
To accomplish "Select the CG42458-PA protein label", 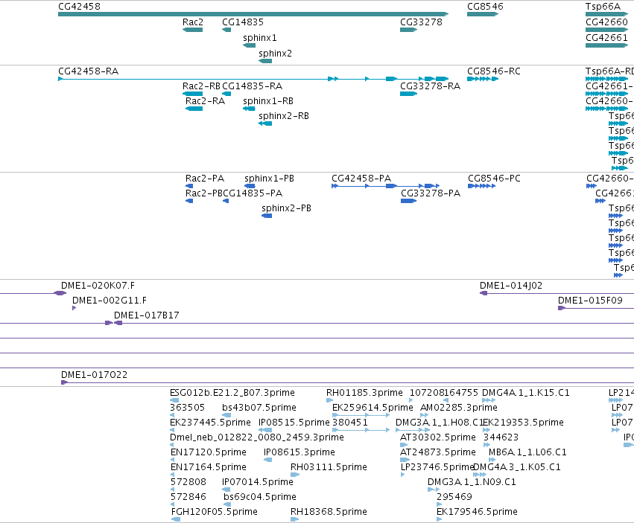I will coord(361,179).
